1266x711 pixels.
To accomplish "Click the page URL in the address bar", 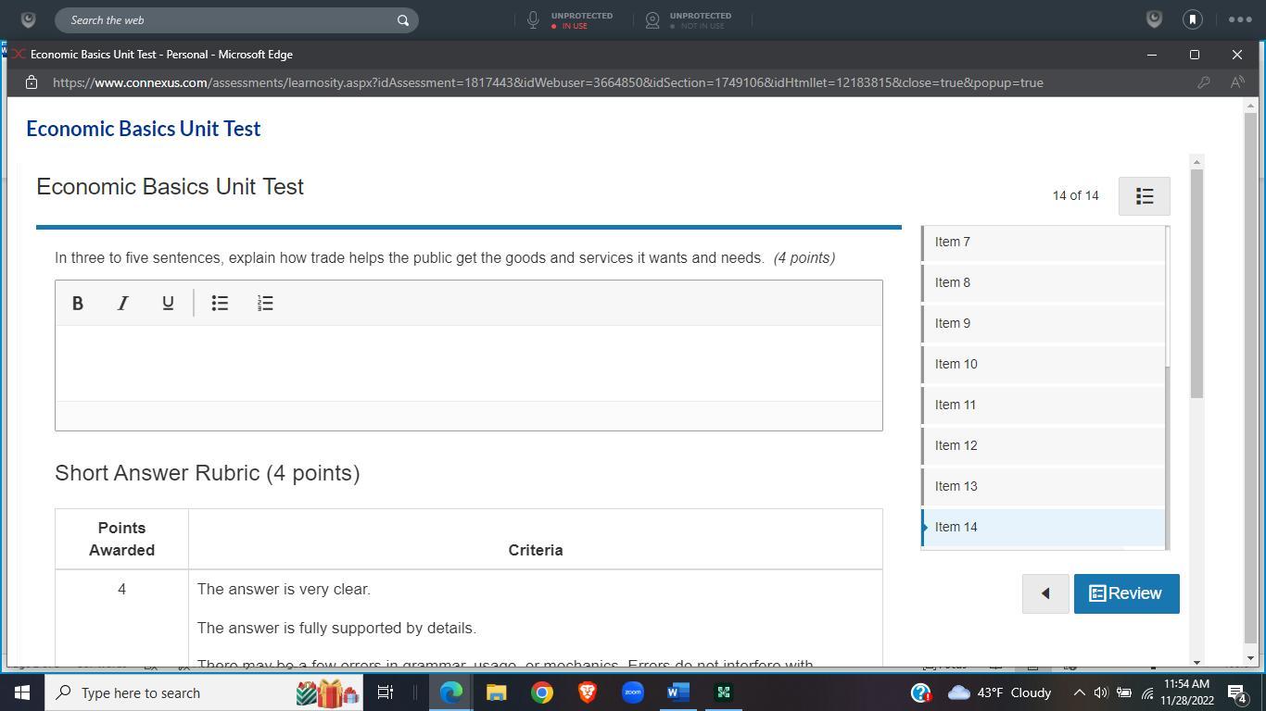I will 548,82.
